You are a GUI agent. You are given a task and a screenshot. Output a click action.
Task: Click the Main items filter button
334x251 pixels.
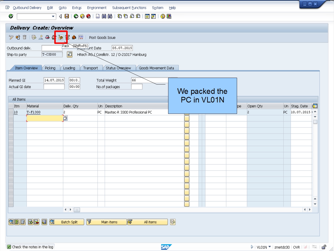[107, 222]
